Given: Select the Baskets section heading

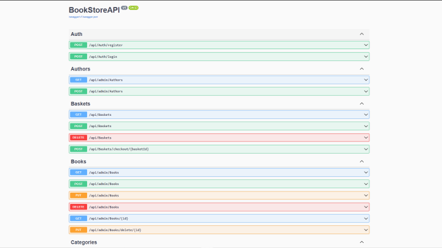Looking at the screenshot, I should [80, 104].
